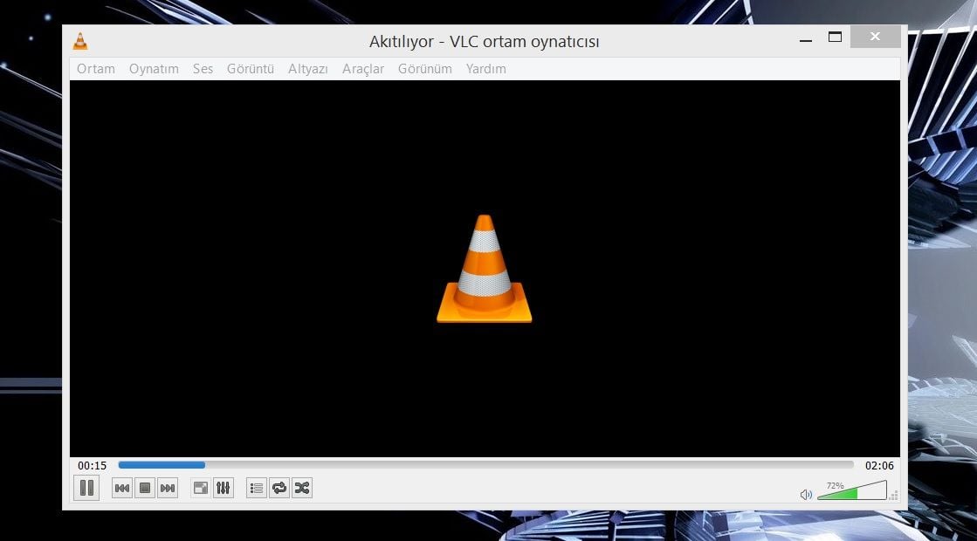Open the Araçlar menu
The height and width of the screenshot is (541, 977).
tap(363, 68)
